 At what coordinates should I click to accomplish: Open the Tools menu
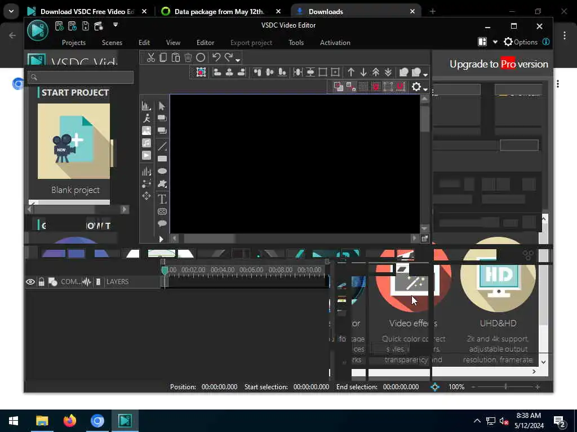[296, 43]
